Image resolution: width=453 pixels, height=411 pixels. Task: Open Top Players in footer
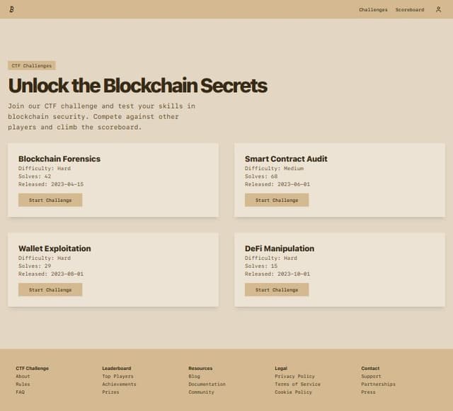(x=118, y=376)
